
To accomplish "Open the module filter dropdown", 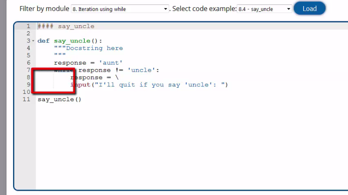I will (120, 9).
